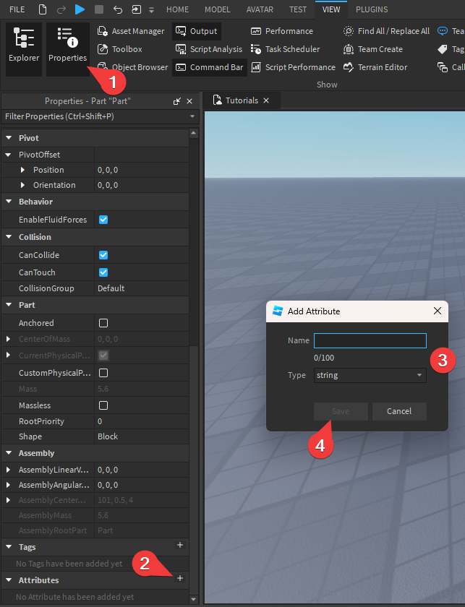Image resolution: width=465 pixels, height=607 pixels.
Task: Open the PLUGINS ribbon tab
Action: click(x=372, y=9)
